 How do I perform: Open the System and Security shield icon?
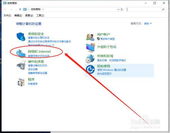(21, 37)
